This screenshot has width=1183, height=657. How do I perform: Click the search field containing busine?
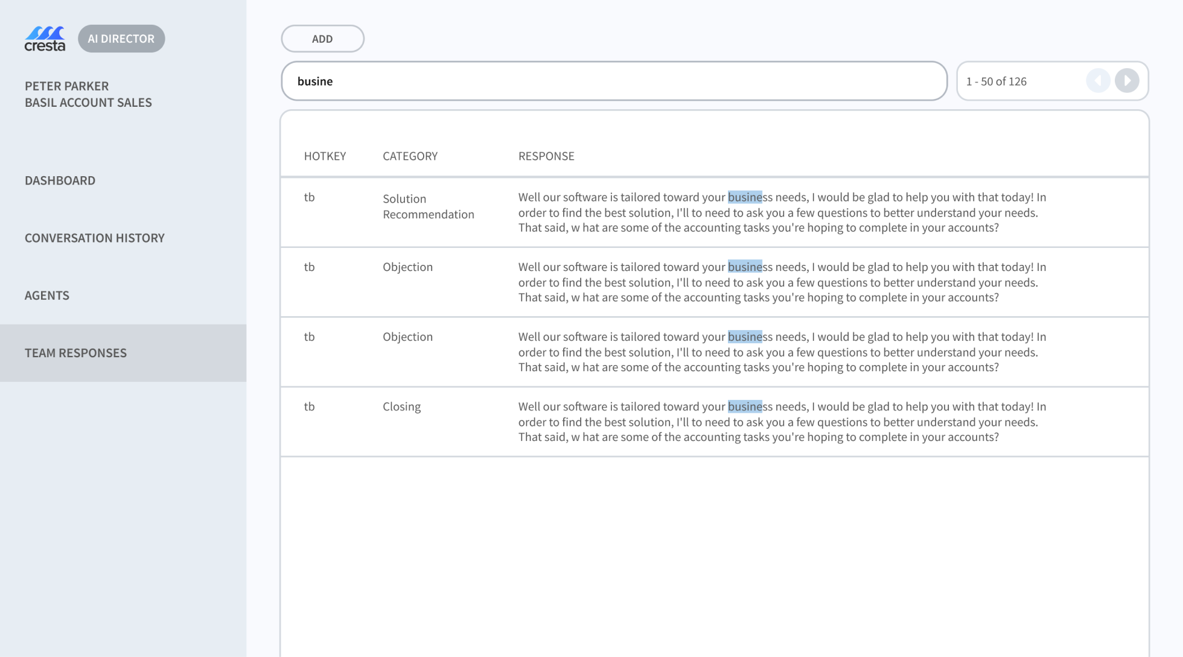(614, 81)
